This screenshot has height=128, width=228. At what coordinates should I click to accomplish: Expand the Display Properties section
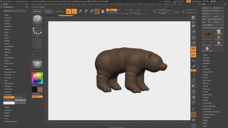coord(209,114)
